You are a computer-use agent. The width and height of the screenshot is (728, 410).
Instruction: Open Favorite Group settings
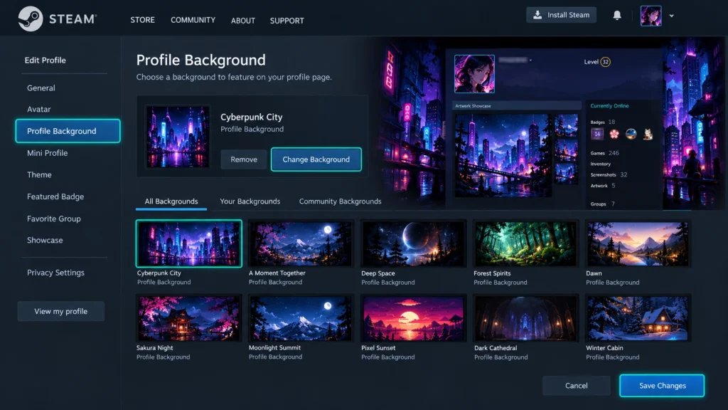pos(54,219)
